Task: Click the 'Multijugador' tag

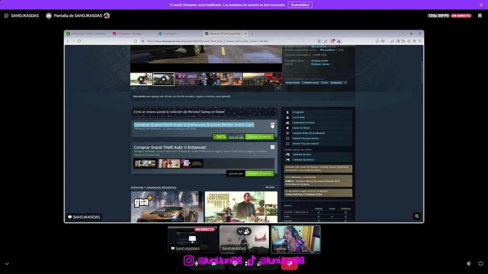Action: point(336,83)
